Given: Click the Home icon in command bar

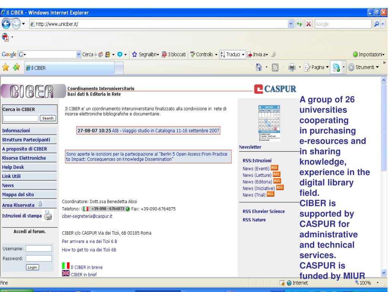Looking at the screenshot, I should (258, 67).
